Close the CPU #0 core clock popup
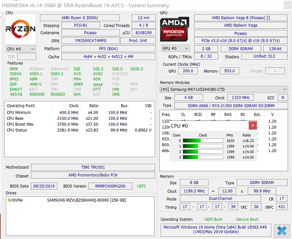Viewport: 292px width, 239px height. tap(253, 125)
